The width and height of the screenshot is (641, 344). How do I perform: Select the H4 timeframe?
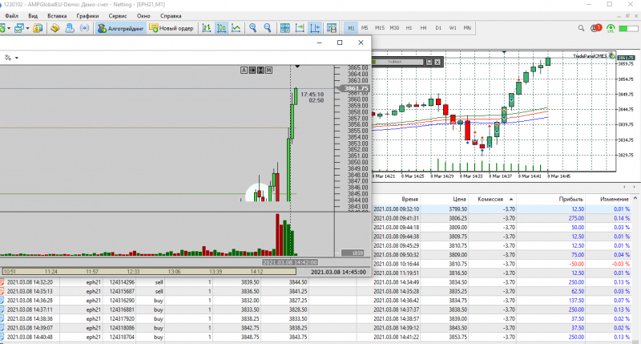[x=423, y=28]
